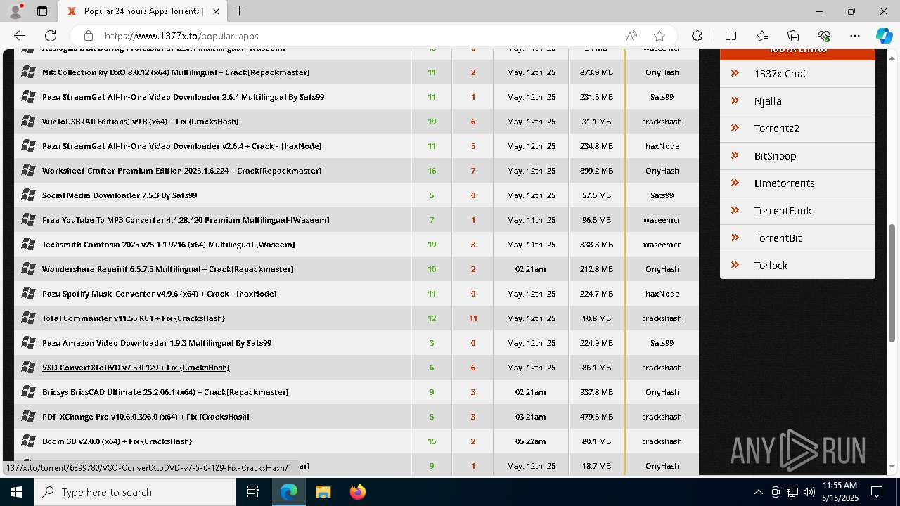The image size is (900, 506).
Task: Open PDF-XChange Pro v10.6.0.396.0 torrent
Action: (146, 417)
